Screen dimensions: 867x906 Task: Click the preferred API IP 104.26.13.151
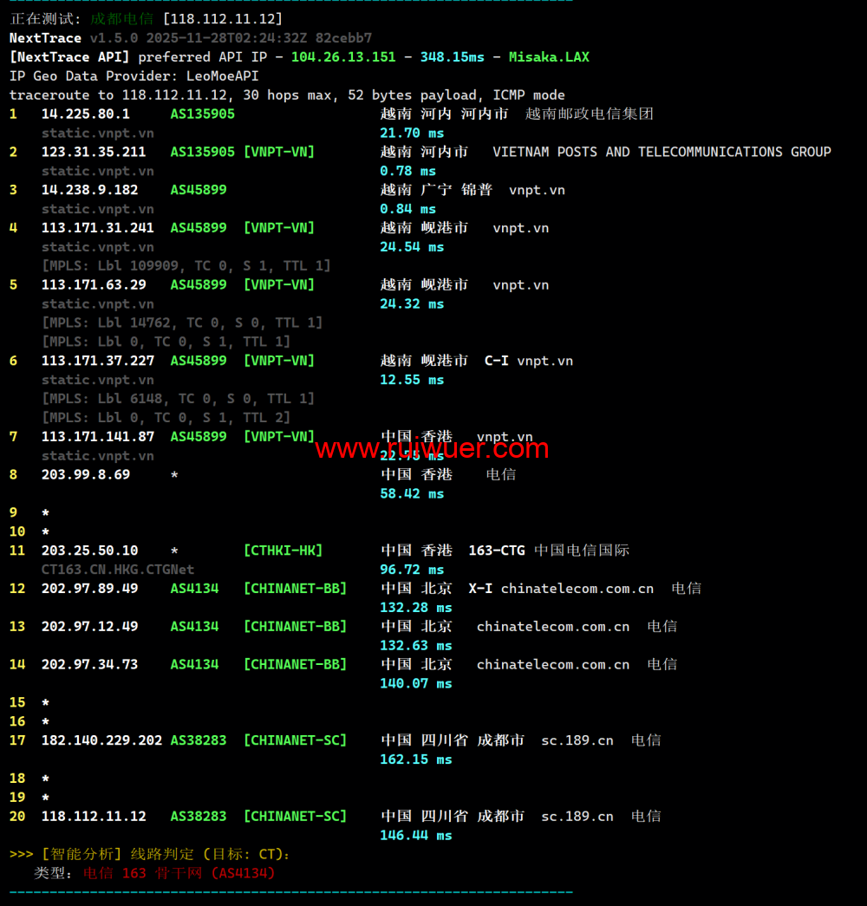[x=342, y=57]
